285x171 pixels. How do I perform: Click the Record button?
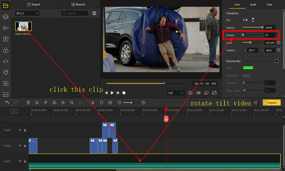(78, 4)
